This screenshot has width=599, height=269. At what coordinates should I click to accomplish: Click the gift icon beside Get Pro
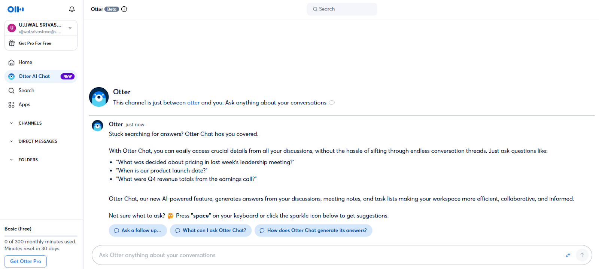[12, 43]
